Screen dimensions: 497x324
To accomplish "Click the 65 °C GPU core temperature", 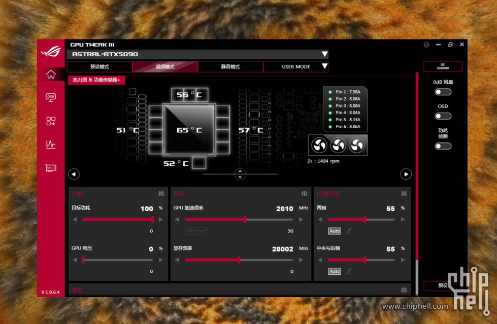I will (x=189, y=130).
